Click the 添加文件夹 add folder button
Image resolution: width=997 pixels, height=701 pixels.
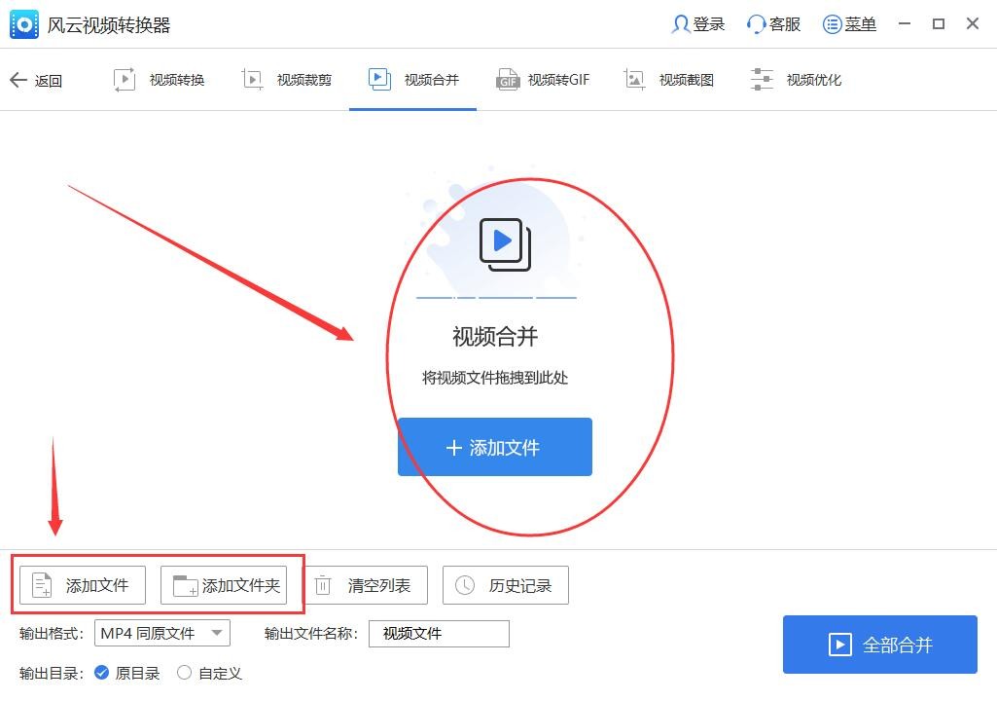[226, 585]
